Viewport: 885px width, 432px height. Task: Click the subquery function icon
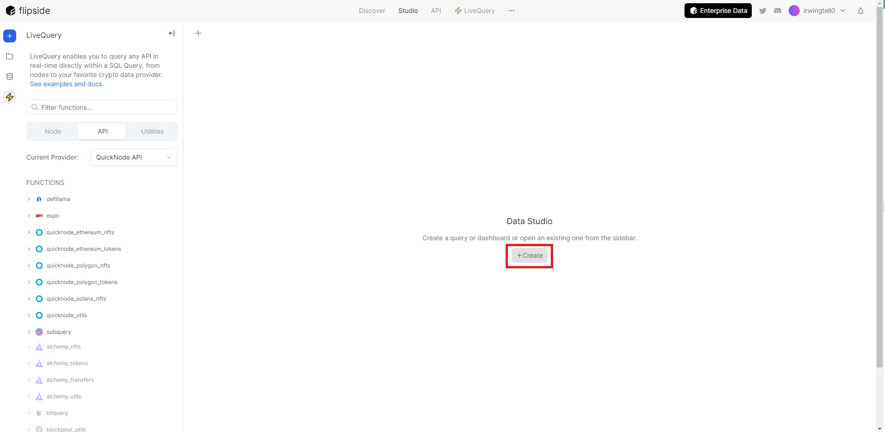(39, 332)
